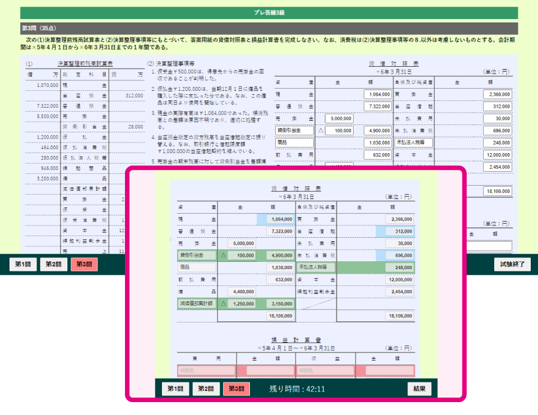Click the 買掛金 2,366,000 field in top sheet
Screen dimensions: 538x415
(x=497, y=94)
